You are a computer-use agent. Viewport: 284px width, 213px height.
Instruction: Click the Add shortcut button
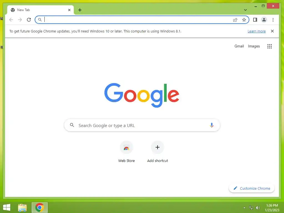pyautogui.click(x=158, y=152)
